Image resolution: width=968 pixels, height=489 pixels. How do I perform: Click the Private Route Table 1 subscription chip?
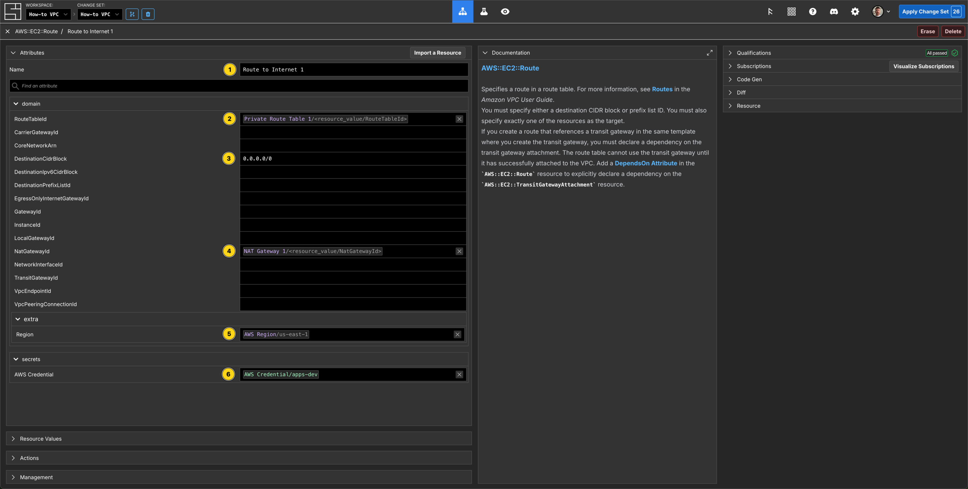pyautogui.click(x=326, y=119)
